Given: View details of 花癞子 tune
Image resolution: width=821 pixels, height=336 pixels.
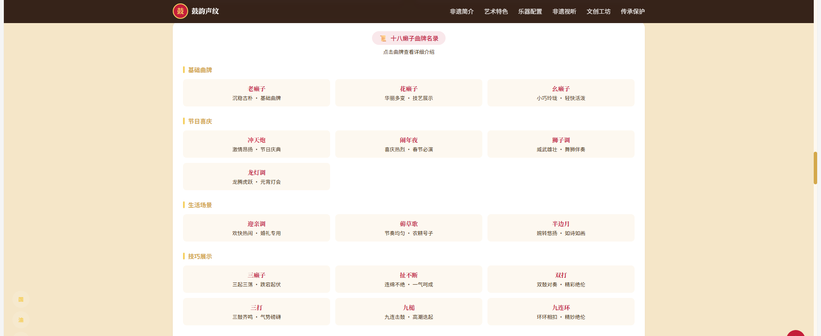Looking at the screenshot, I should tap(409, 93).
